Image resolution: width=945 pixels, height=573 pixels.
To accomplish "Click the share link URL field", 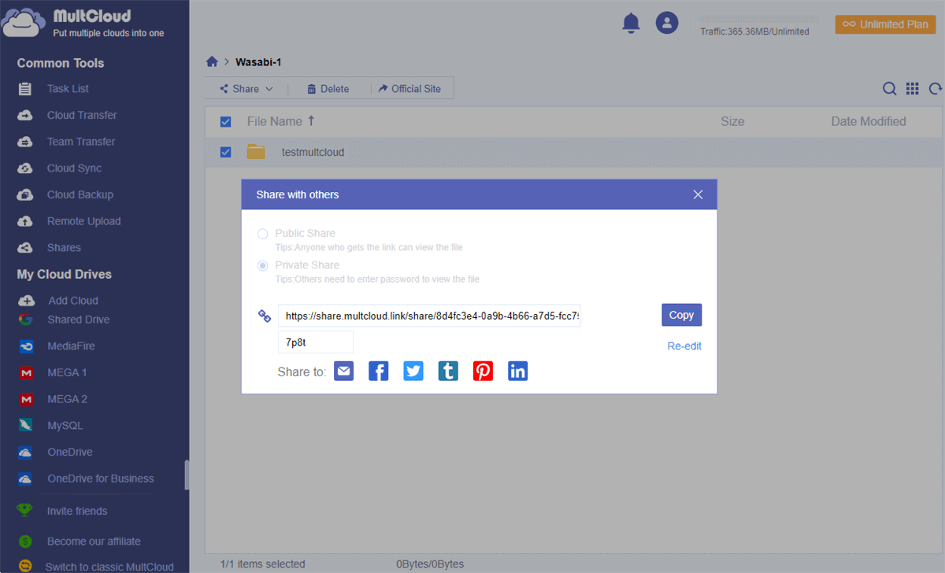I will click(x=429, y=316).
